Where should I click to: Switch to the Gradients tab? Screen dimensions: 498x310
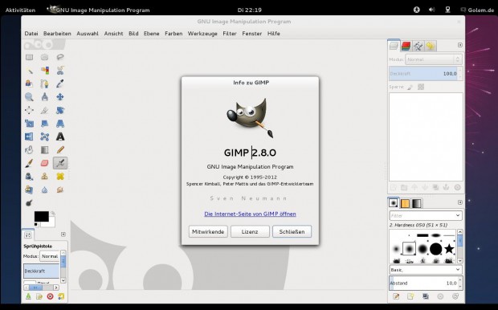(417, 203)
